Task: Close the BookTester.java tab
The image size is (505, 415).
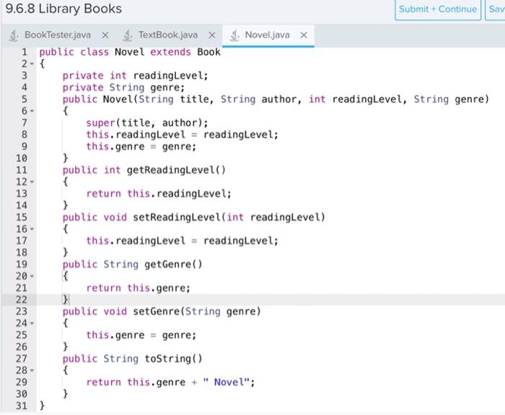Action: tap(105, 35)
